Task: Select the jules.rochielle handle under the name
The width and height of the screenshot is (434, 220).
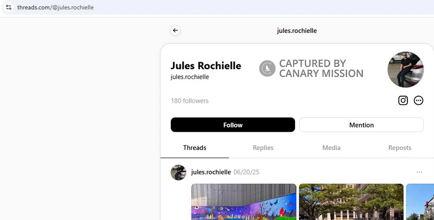Action: 190,77
